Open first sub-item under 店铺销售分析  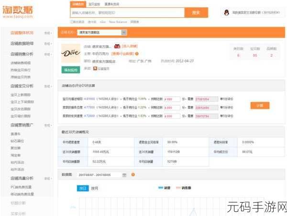pyautogui.click(x=21, y=63)
